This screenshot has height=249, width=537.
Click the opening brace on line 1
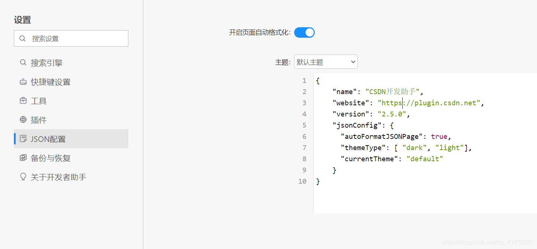click(x=318, y=81)
